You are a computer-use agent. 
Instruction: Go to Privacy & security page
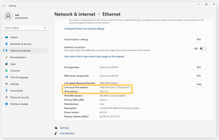click(19, 97)
